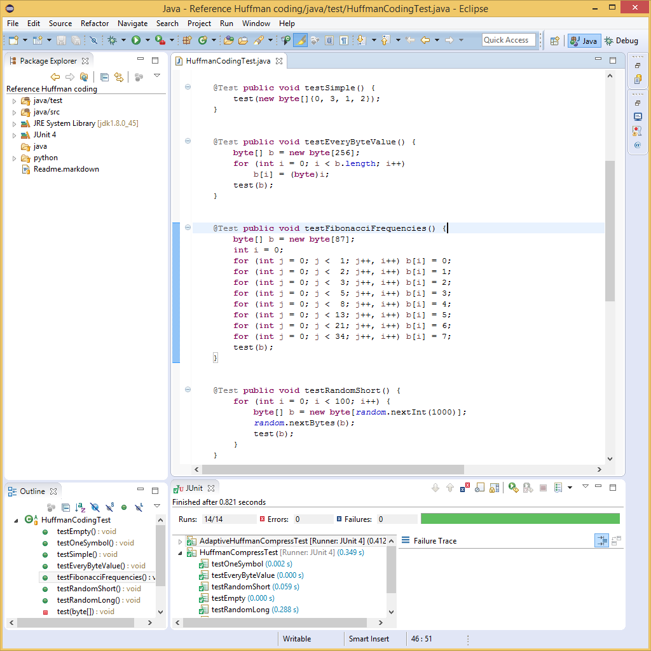Expand the java/src source folder
651x651 pixels.
(x=14, y=113)
